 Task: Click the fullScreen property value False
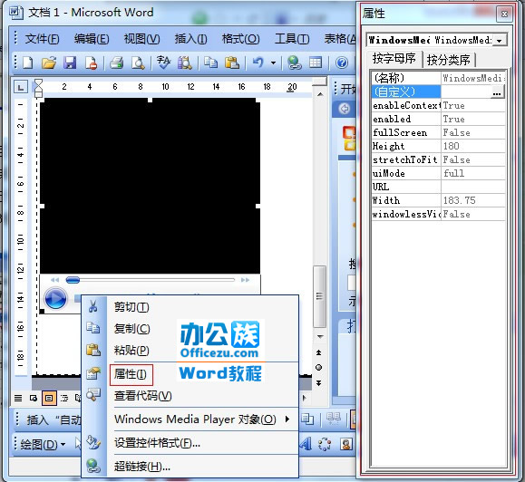point(472,133)
